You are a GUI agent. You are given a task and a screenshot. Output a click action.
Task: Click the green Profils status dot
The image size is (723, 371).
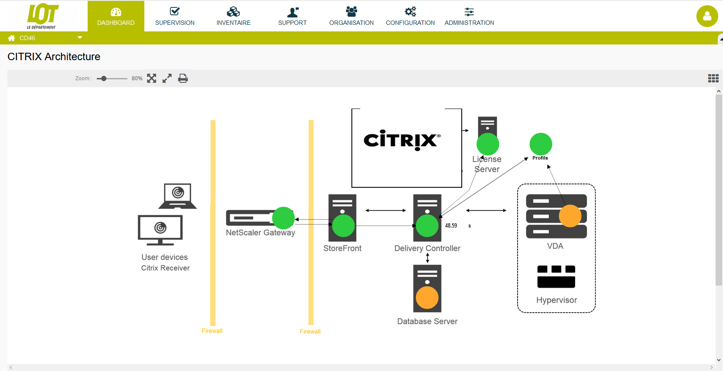click(541, 144)
